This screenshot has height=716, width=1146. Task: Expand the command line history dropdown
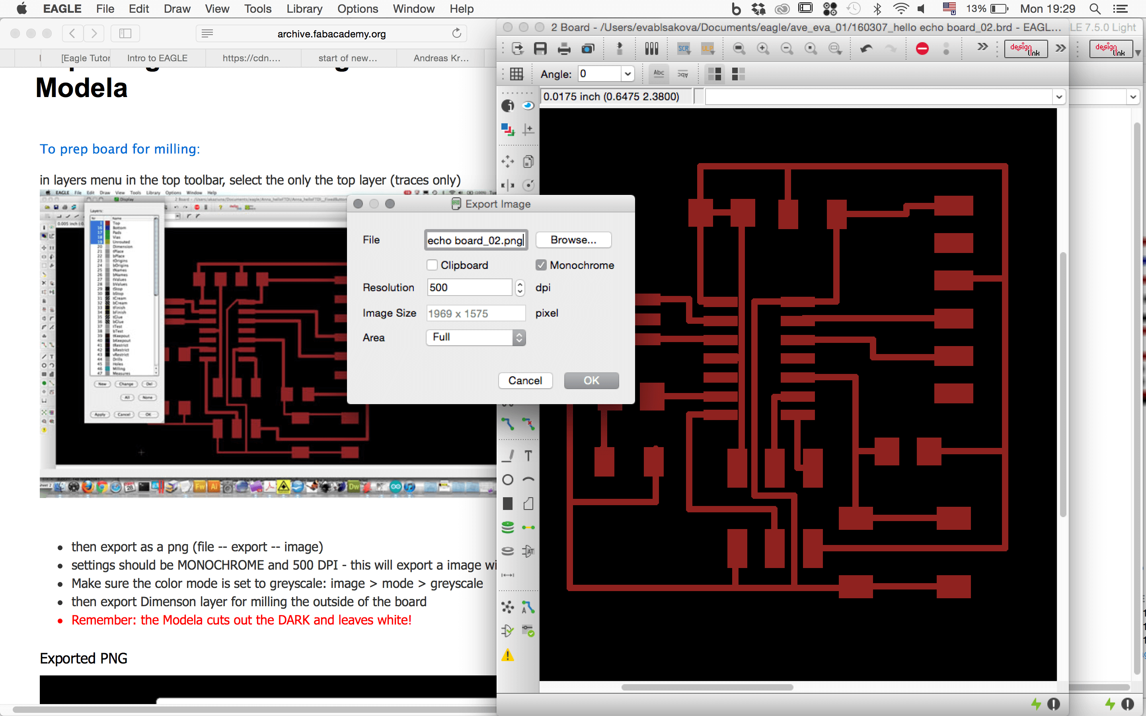pos(1059,97)
